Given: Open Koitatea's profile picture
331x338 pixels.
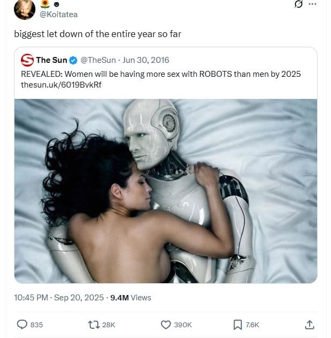Looking at the screenshot, I should pos(25,8).
